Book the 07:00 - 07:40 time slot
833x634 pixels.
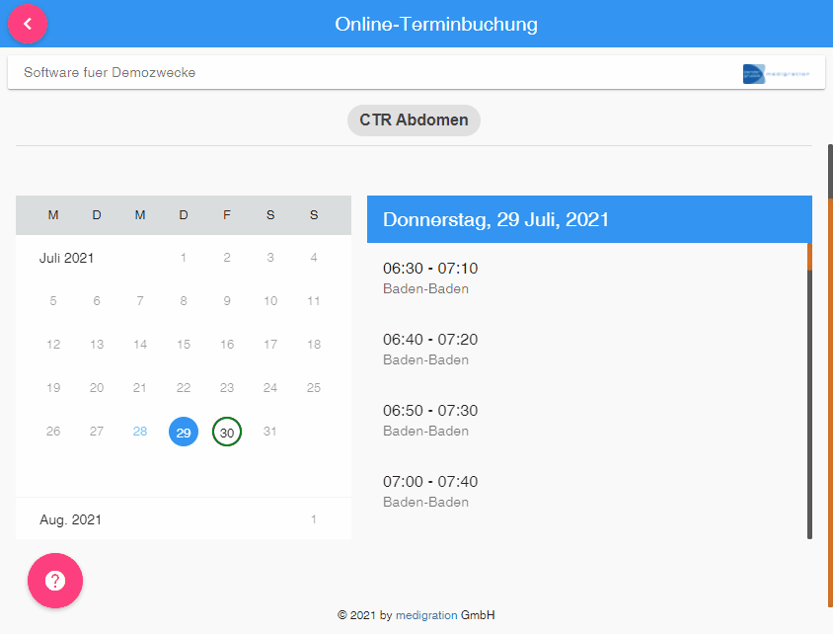point(428,491)
